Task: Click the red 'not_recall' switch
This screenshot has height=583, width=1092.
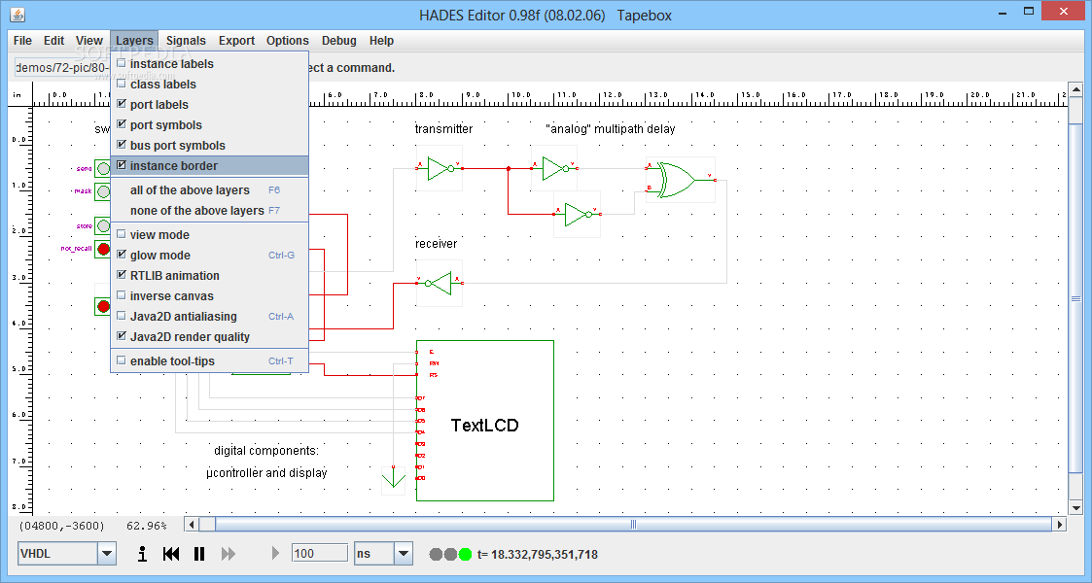Action: pos(103,249)
